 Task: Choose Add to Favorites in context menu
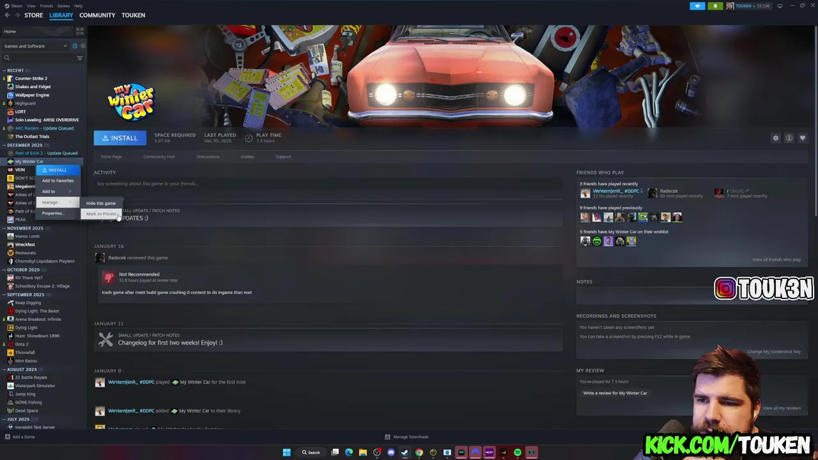[x=58, y=181]
